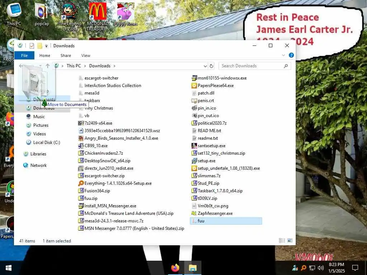Expand chevron between This PC and Downloads

coord(85,66)
